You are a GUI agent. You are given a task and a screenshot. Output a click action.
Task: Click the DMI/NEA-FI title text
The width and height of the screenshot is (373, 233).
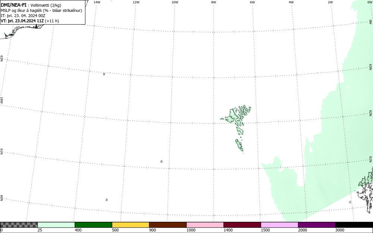[13, 5]
